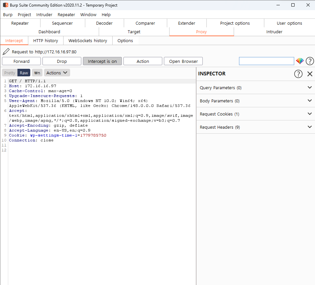Viewport: 315px width, 285px height.
Task: Expand Body Parameters (0) section
Action: click(x=256, y=101)
